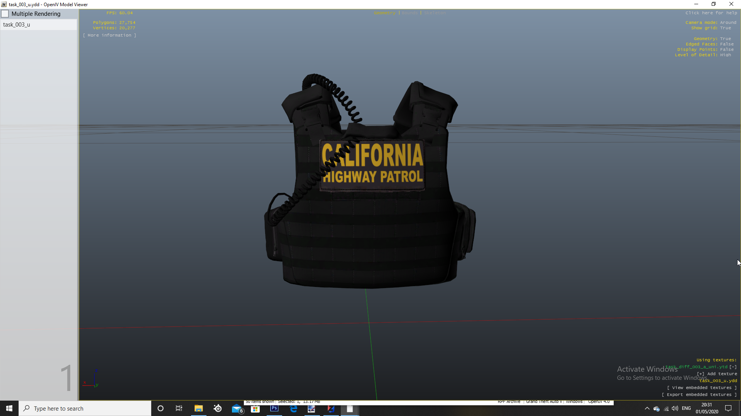Click the [+] Add texture button
The image size is (741, 416).
pos(717,374)
